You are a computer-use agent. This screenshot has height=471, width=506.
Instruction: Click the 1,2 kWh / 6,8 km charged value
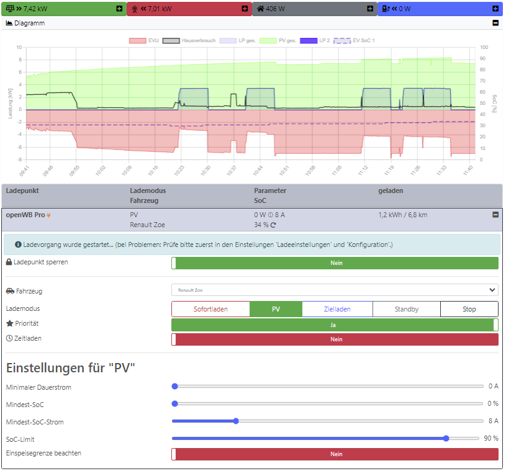[403, 215]
